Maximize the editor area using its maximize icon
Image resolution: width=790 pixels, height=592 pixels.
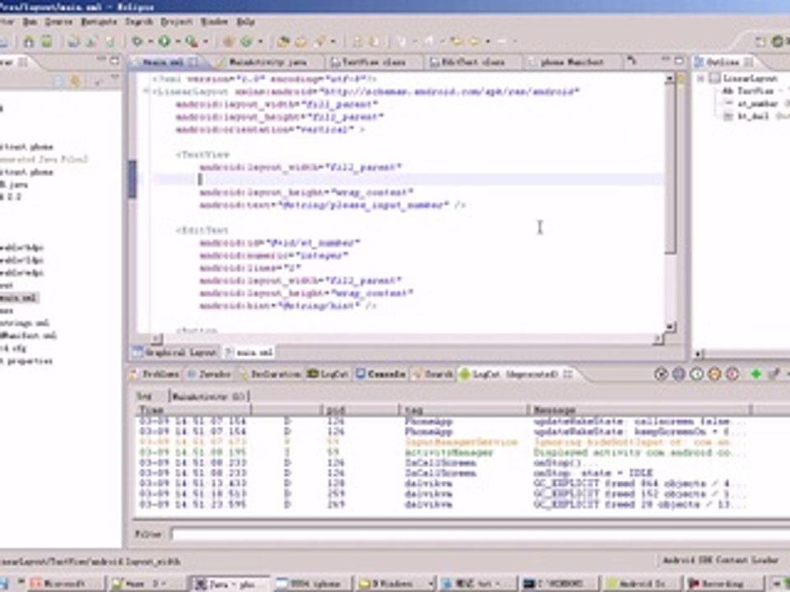[x=679, y=60]
